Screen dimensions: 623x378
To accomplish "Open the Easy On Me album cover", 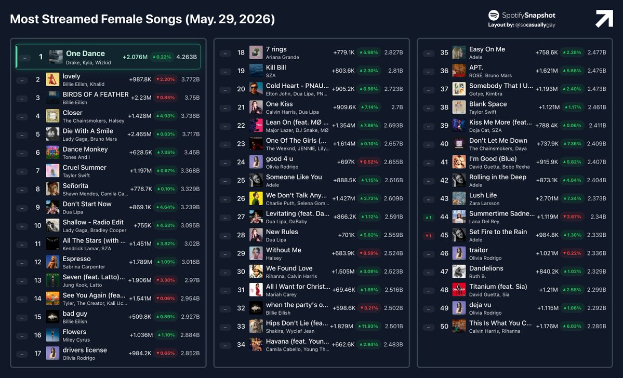I will (x=459, y=52).
